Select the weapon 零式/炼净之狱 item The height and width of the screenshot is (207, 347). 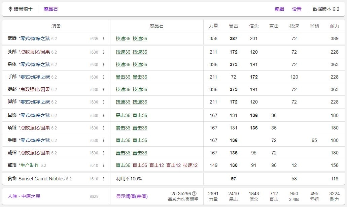pyautogui.click(x=34, y=38)
